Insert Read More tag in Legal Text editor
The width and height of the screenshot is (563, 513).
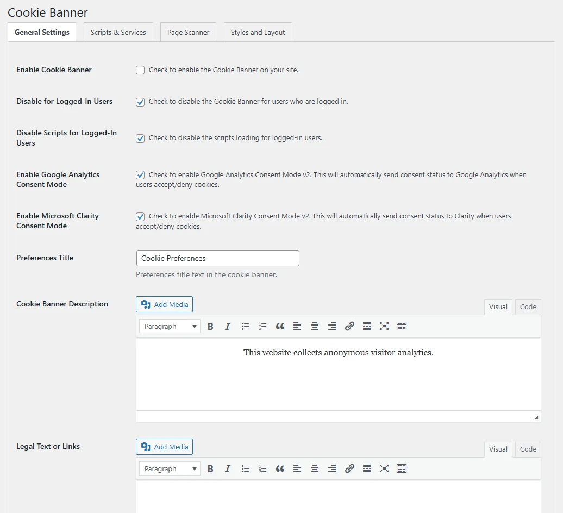[367, 469]
